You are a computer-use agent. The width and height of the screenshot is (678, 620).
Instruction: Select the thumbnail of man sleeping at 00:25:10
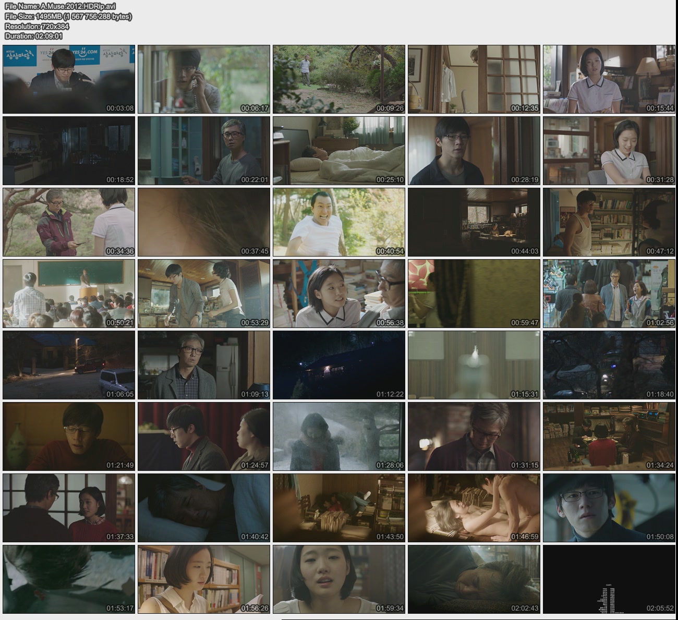click(x=339, y=151)
